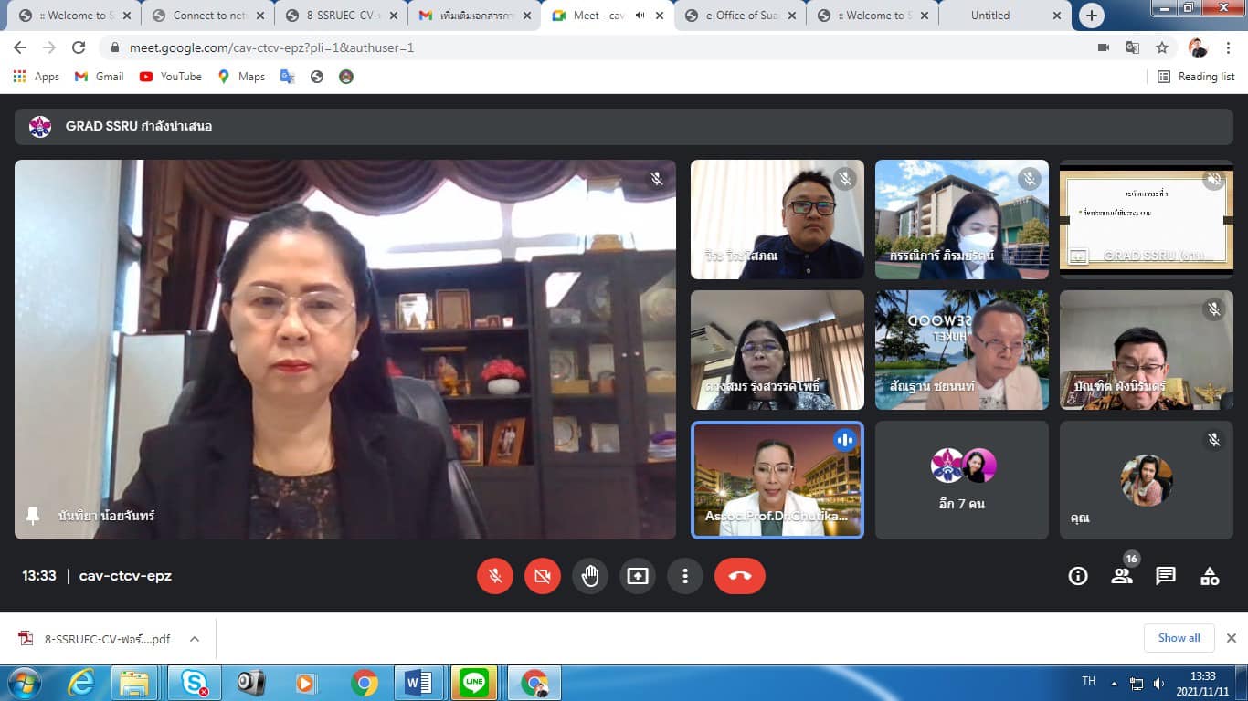Open Chrome's three-dot browser menu
Image resolution: width=1248 pixels, height=701 pixels.
point(1228,47)
